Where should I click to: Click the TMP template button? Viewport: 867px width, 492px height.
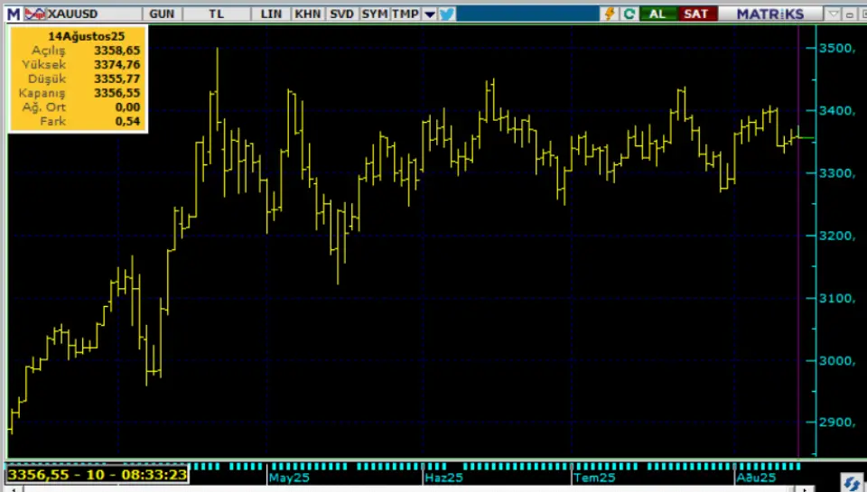click(x=406, y=14)
